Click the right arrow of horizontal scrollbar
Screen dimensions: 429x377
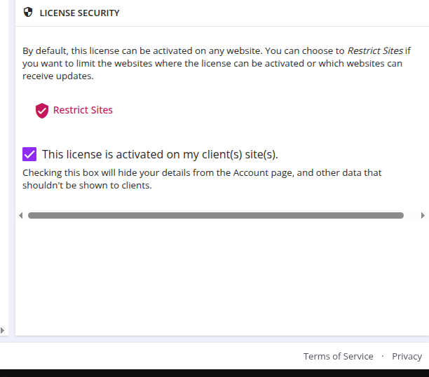[x=423, y=215]
